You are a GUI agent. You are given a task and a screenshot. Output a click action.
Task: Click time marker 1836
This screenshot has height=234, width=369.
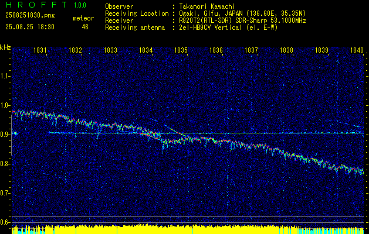coord(216,50)
